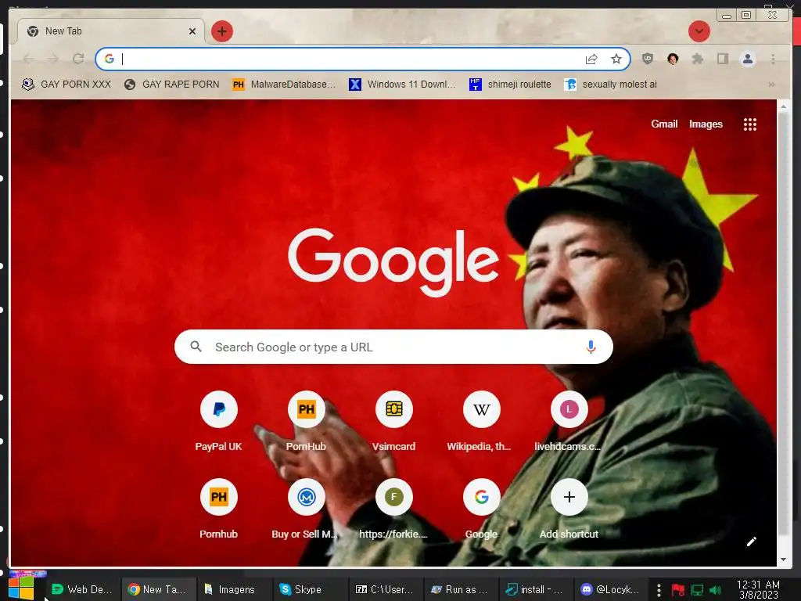Open the livehdcams.c... shortcut
Image resolution: width=801 pixels, height=601 pixels.
pos(569,422)
